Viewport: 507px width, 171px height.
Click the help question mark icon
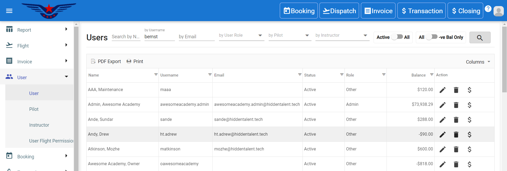point(488,9)
